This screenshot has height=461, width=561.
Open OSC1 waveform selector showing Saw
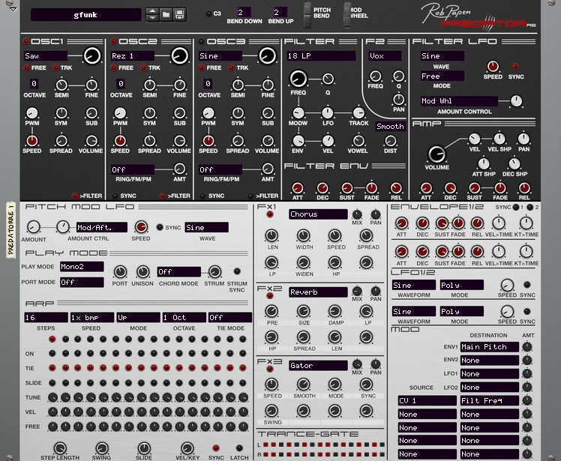(x=46, y=55)
